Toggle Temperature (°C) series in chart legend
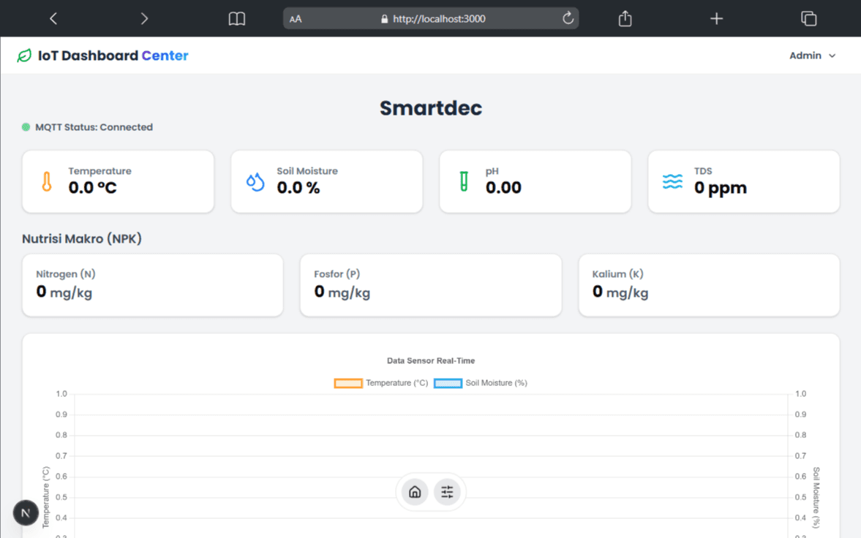This screenshot has height=538, width=861. pyautogui.click(x=381, y=383)
